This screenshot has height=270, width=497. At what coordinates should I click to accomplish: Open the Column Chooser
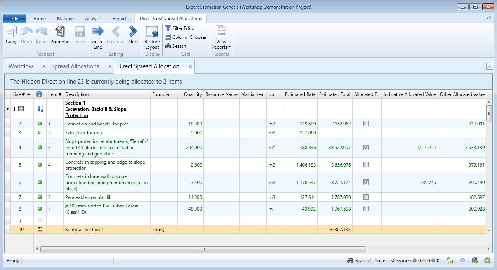pyautogui.click(x=186, y=37)
